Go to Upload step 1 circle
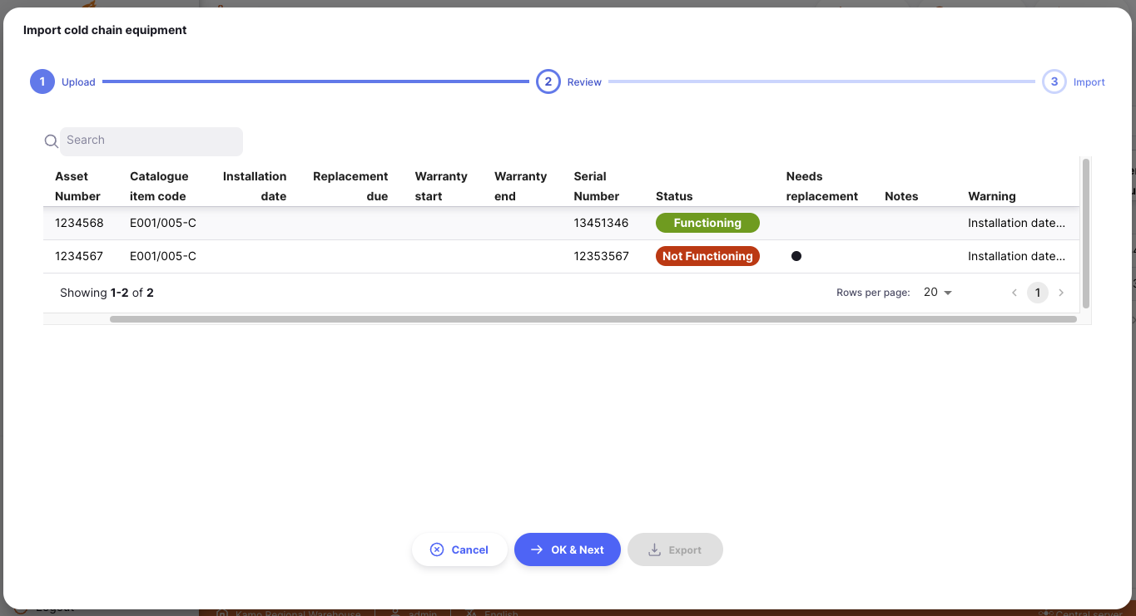Screen dimensions: 1136x616 pos(42,81)
